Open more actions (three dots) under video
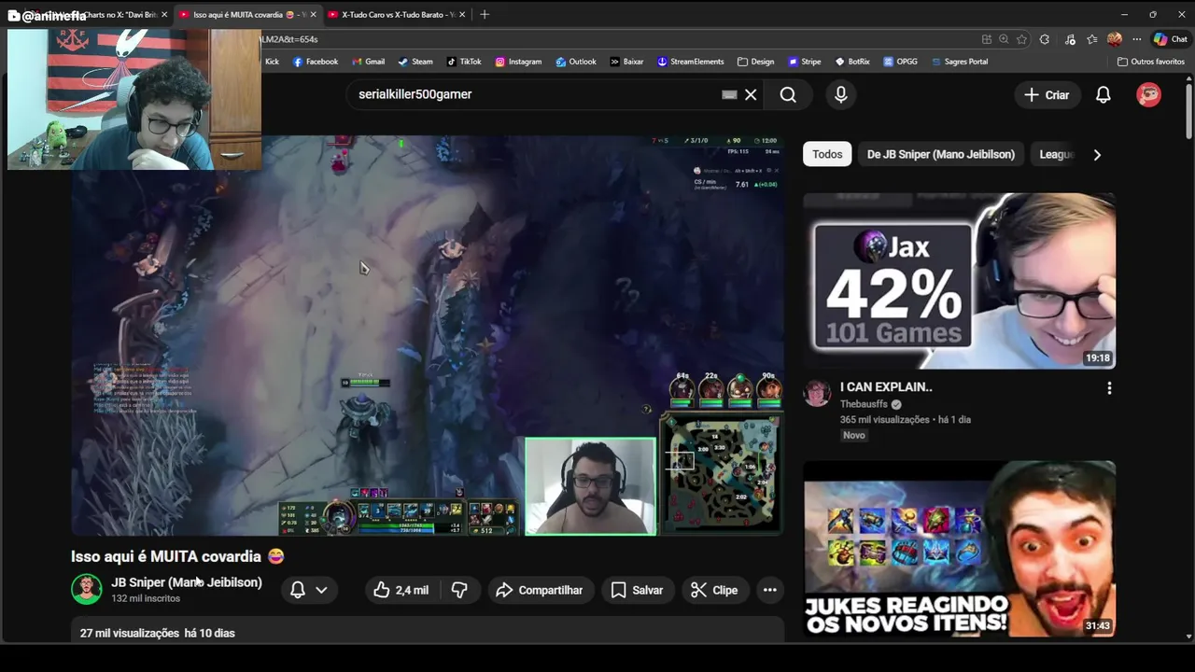 (770, 590)
